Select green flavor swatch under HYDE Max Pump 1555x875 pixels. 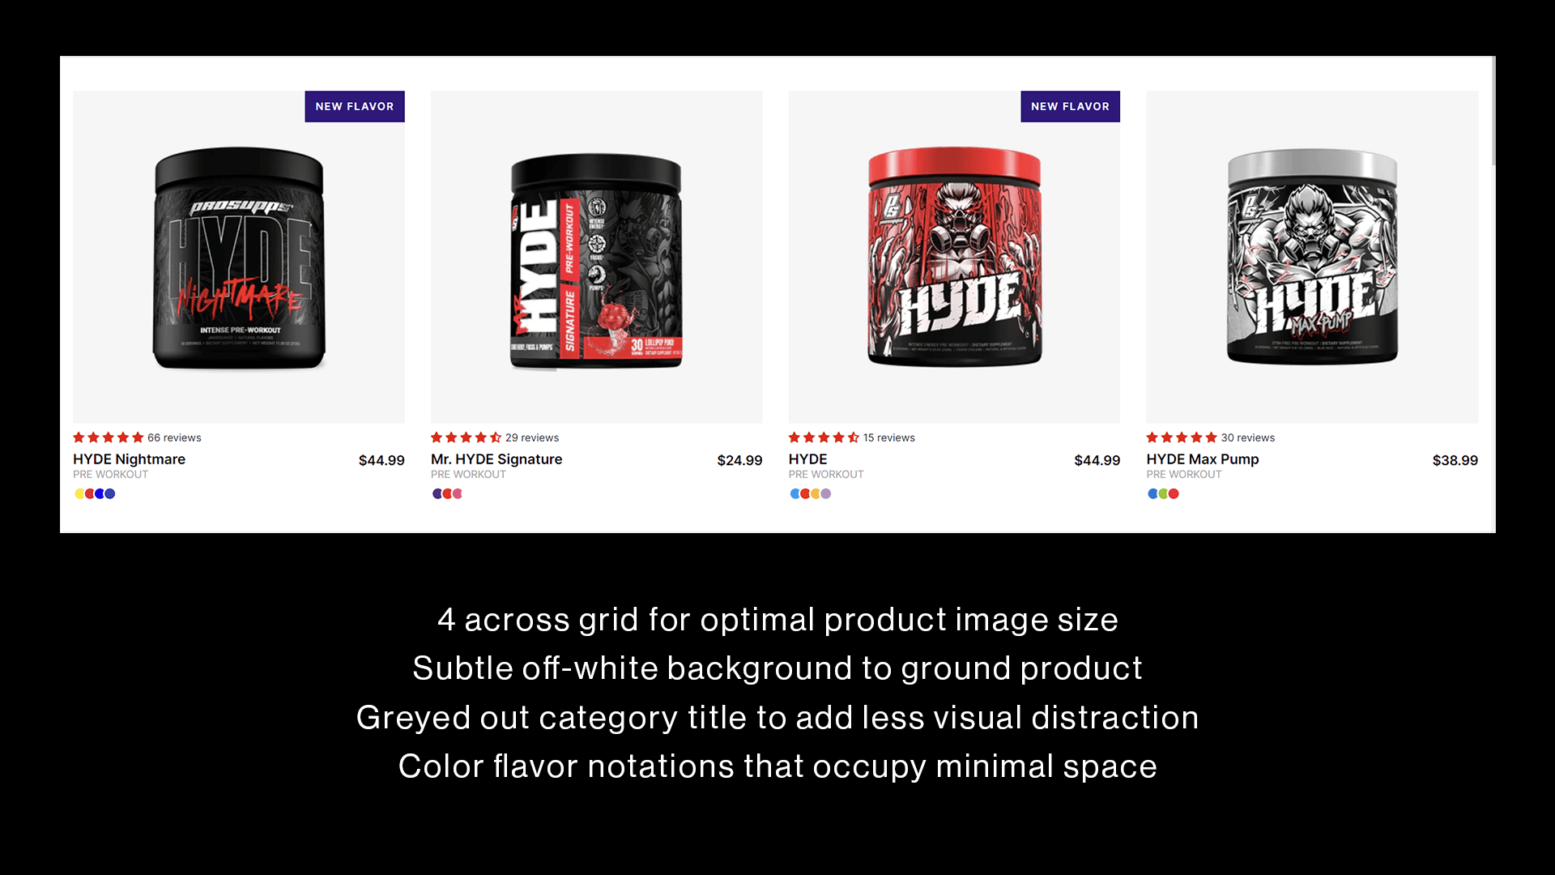tap(1163, 493)
